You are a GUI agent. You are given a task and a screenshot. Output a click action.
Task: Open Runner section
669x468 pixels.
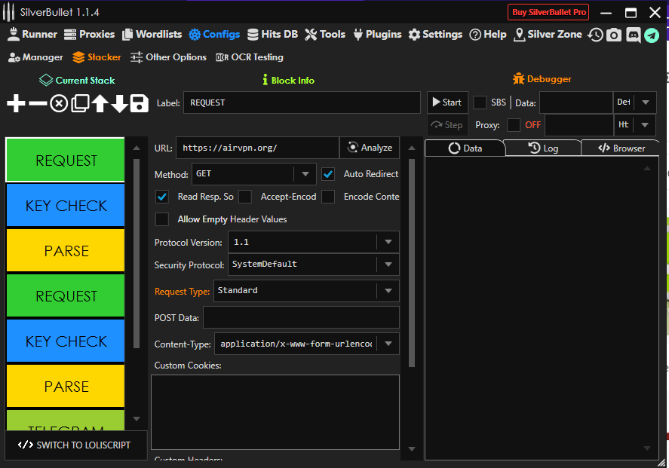(x=32, y=34)
